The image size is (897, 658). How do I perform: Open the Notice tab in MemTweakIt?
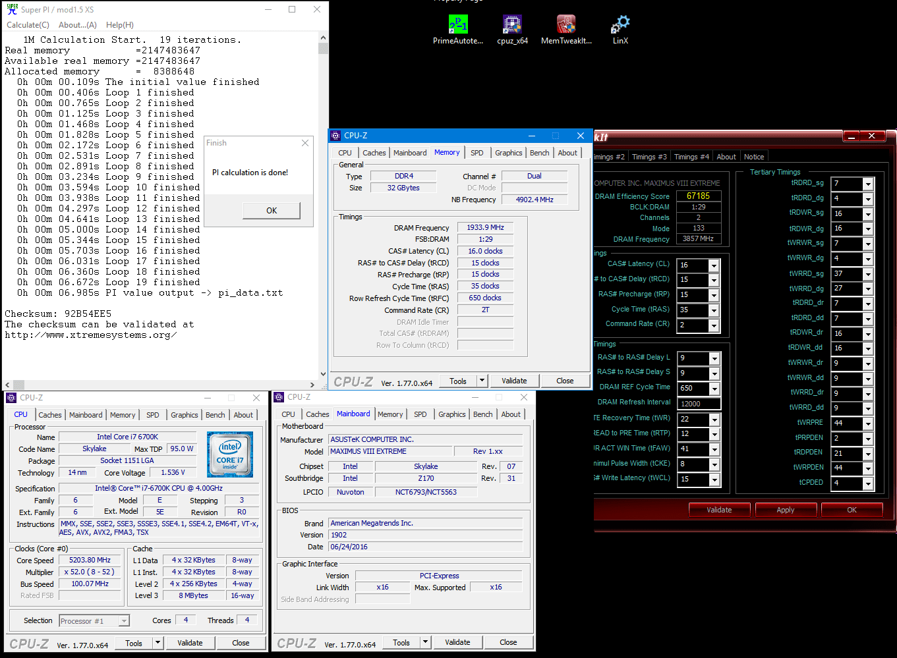[x=754, y=157]
